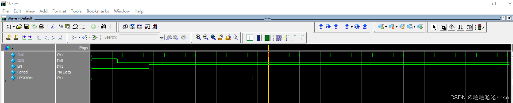Open the Contributing signals left dropdown arrow

(x=79, y=38)
